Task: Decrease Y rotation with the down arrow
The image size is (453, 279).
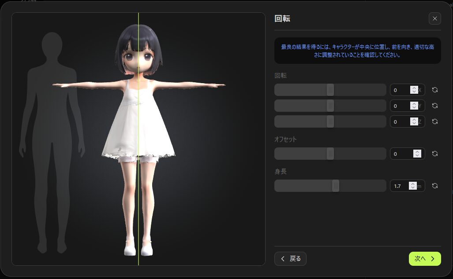Action: pos(414,108)
